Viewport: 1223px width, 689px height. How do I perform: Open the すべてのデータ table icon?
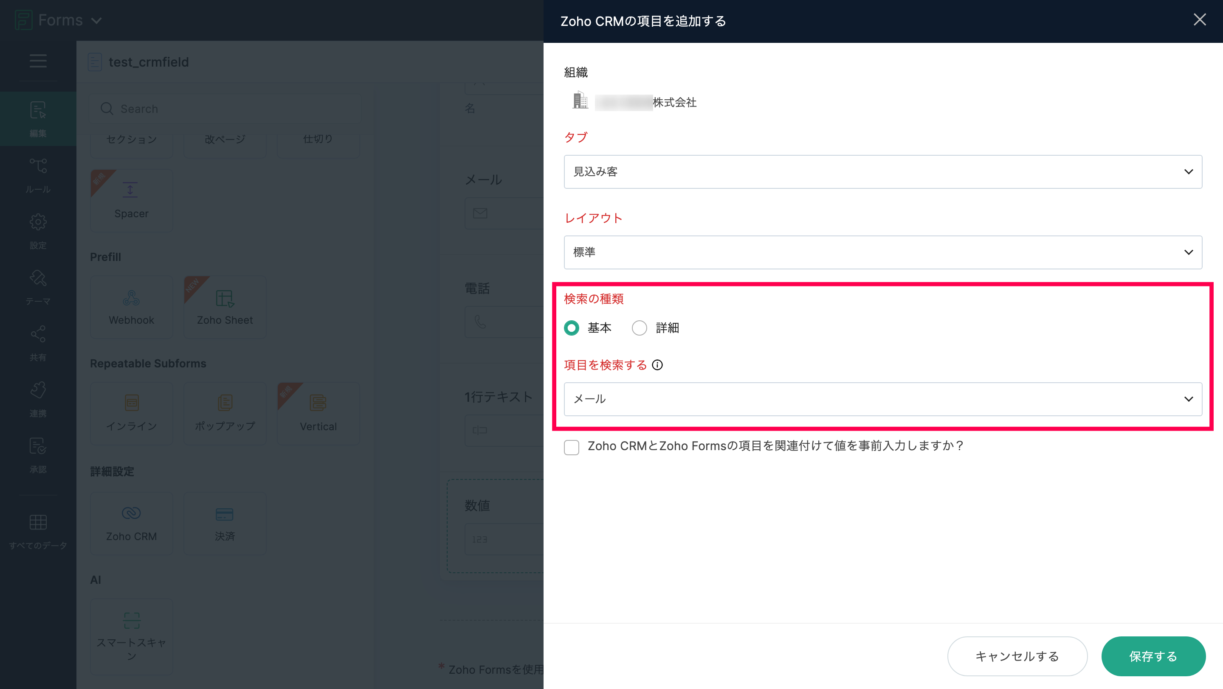(x=38, y=522)
